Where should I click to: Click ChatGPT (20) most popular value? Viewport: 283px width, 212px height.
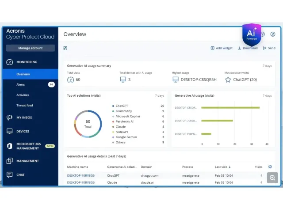point(245,79)
